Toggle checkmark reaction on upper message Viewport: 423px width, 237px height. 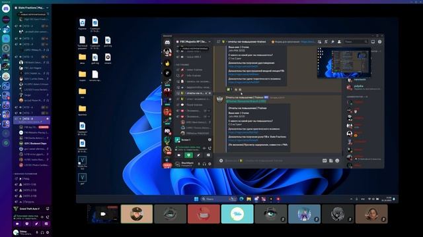pos(229,90)
